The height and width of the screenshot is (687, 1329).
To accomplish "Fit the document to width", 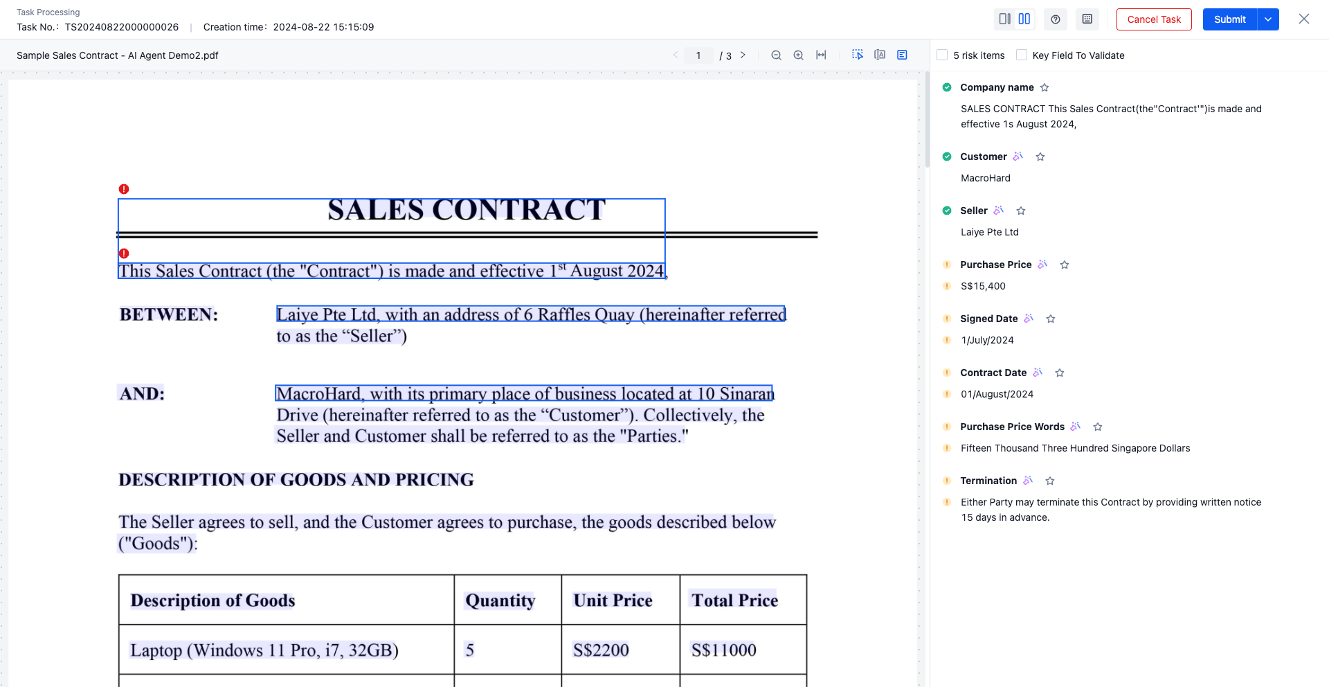I will (821, 55).
